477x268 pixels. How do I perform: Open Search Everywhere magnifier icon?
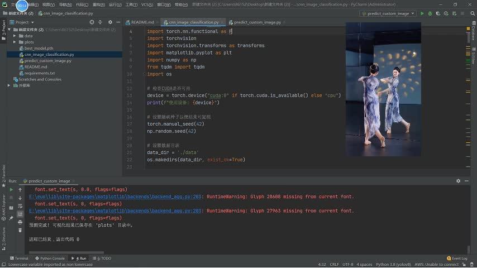coord(472,13)
